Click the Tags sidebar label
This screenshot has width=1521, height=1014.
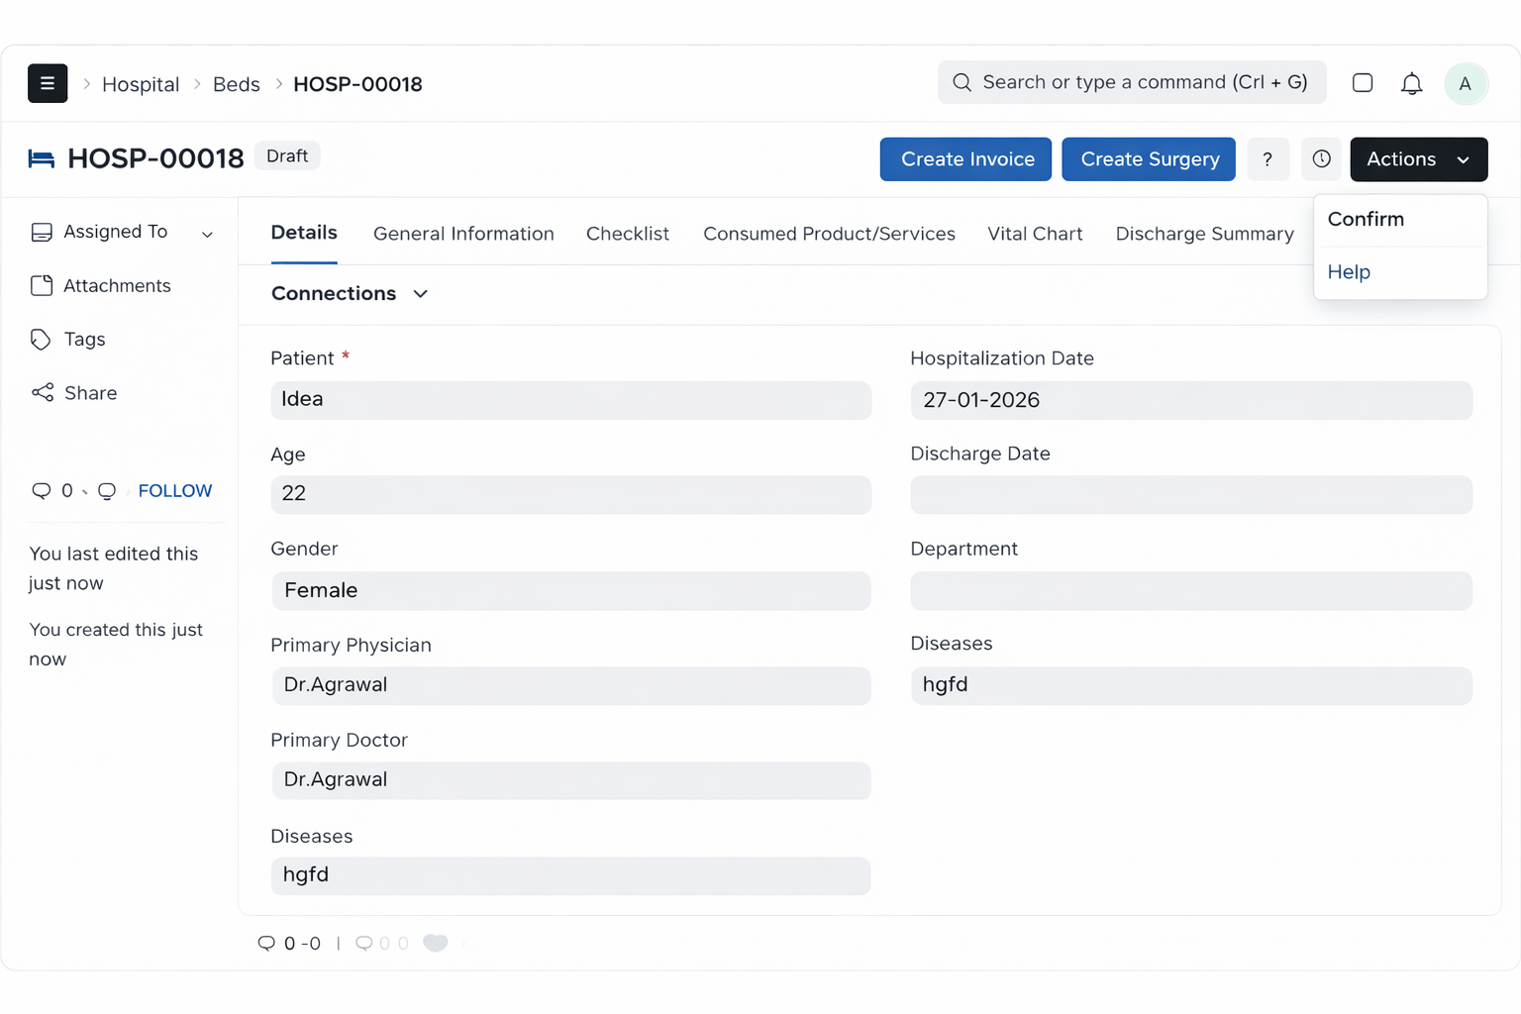(84, 340)
